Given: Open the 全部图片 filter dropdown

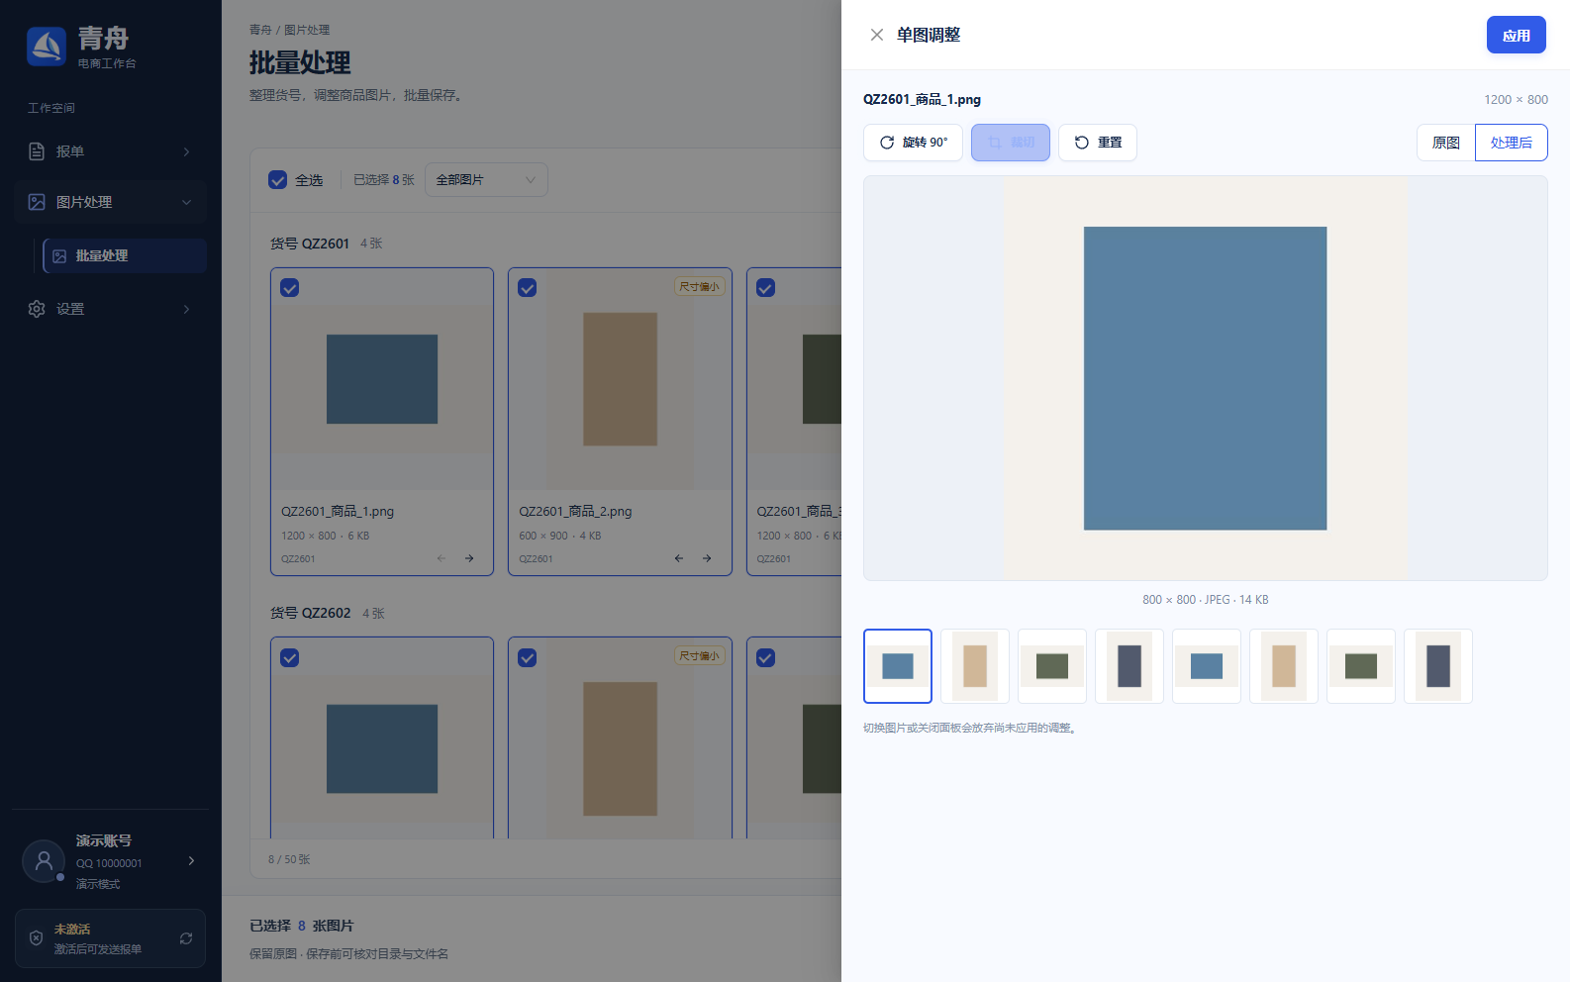Looking at the screenshot, I should [486, 180].
